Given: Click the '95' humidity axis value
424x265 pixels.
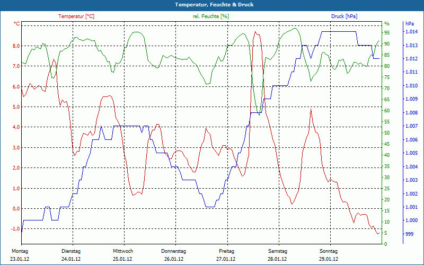Looking at the screenshot, I should [x=387, y=33].
